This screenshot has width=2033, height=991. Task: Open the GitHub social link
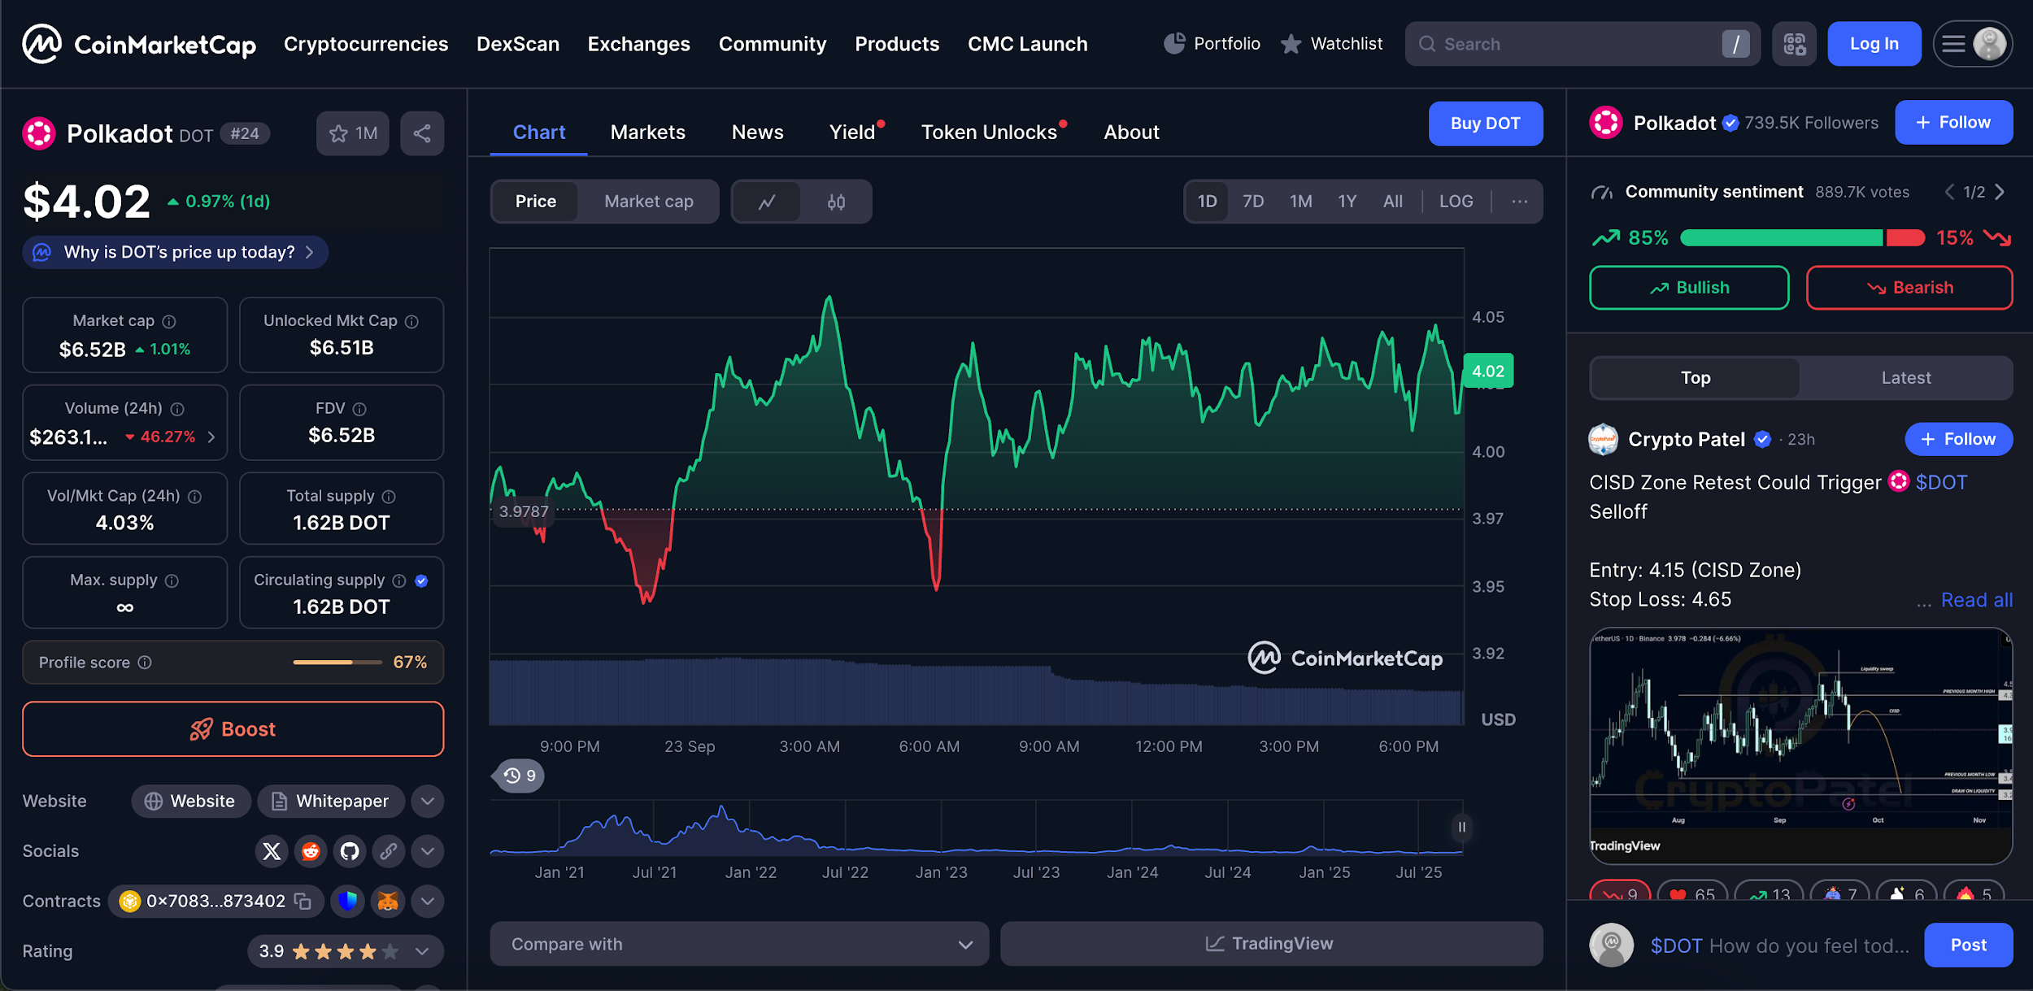tap(350, 851)
